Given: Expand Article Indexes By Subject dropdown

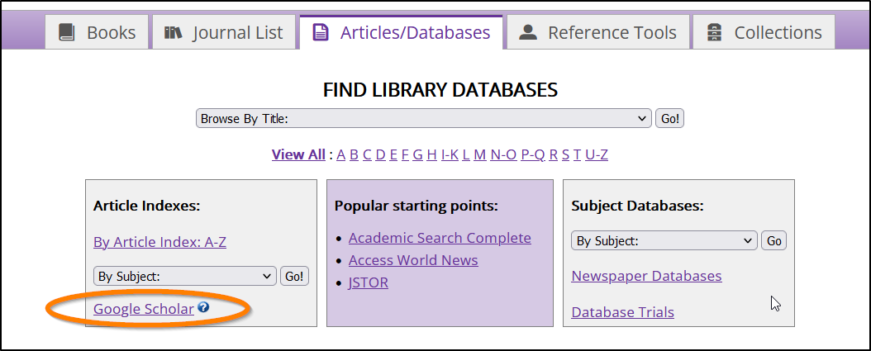Looking at the screenshot, I should [x=184, y=276].
